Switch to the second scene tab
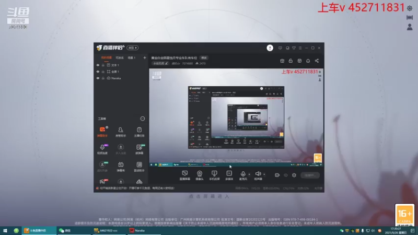 pyautogui.click(x=120, y=58)
